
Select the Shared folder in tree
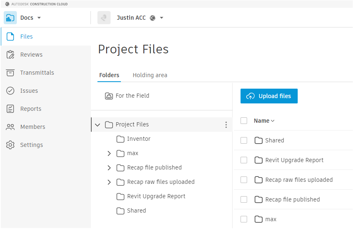[x=137, y=211]
